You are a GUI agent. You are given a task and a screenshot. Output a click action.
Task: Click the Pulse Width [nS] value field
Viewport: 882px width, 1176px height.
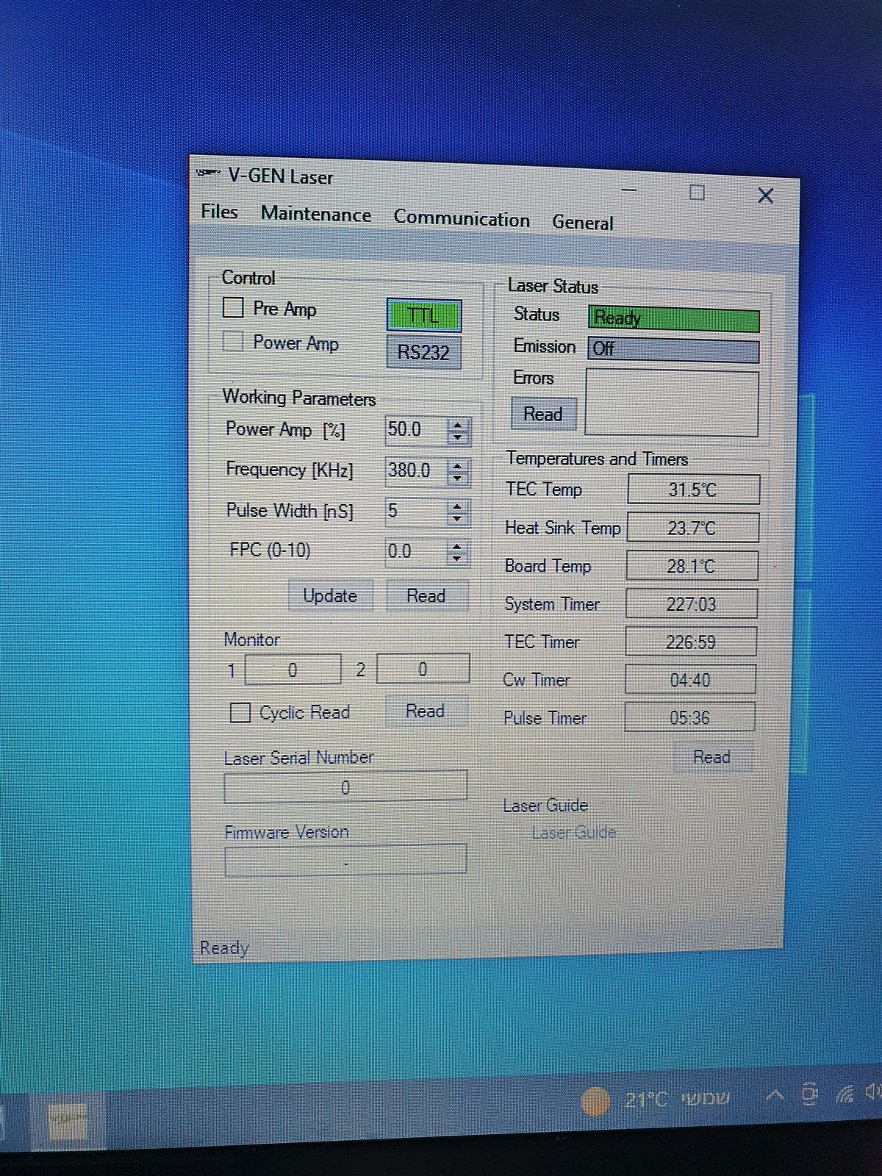(x=416, y=511)
